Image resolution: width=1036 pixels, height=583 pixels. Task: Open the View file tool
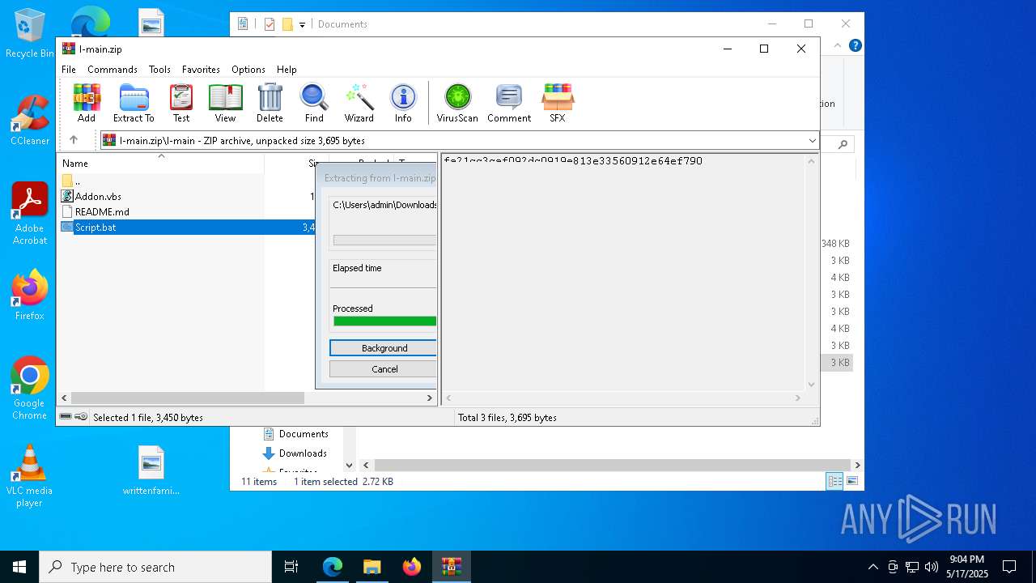click(225, 103)
